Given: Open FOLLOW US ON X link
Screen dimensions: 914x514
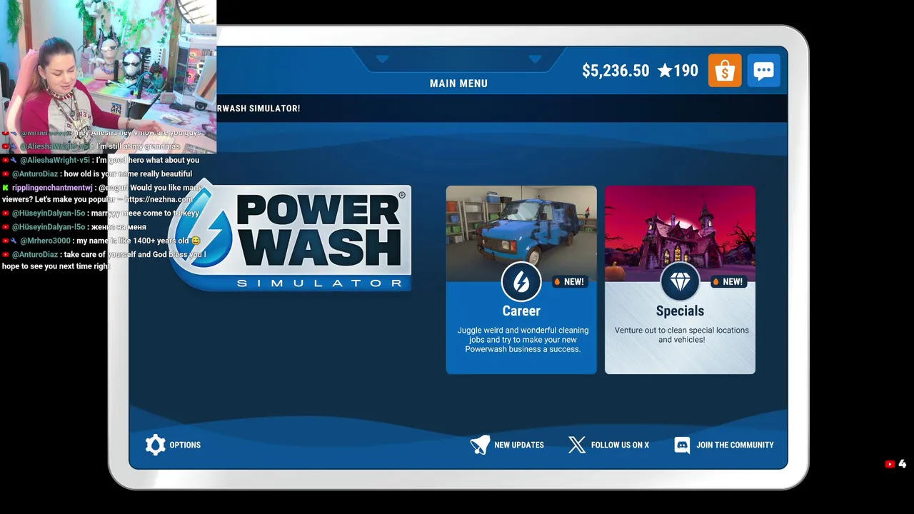Looking at the screenshot, I should [x=620, y=445].
